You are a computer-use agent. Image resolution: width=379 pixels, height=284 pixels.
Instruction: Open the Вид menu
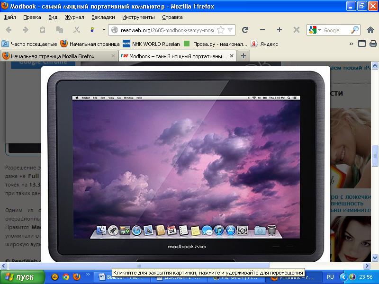[x=53, y=17]
